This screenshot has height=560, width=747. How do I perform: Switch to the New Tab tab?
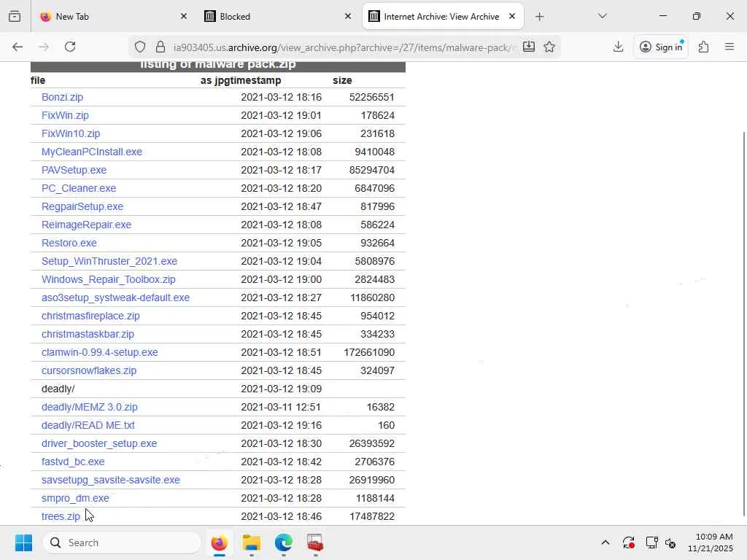[113, 16]
